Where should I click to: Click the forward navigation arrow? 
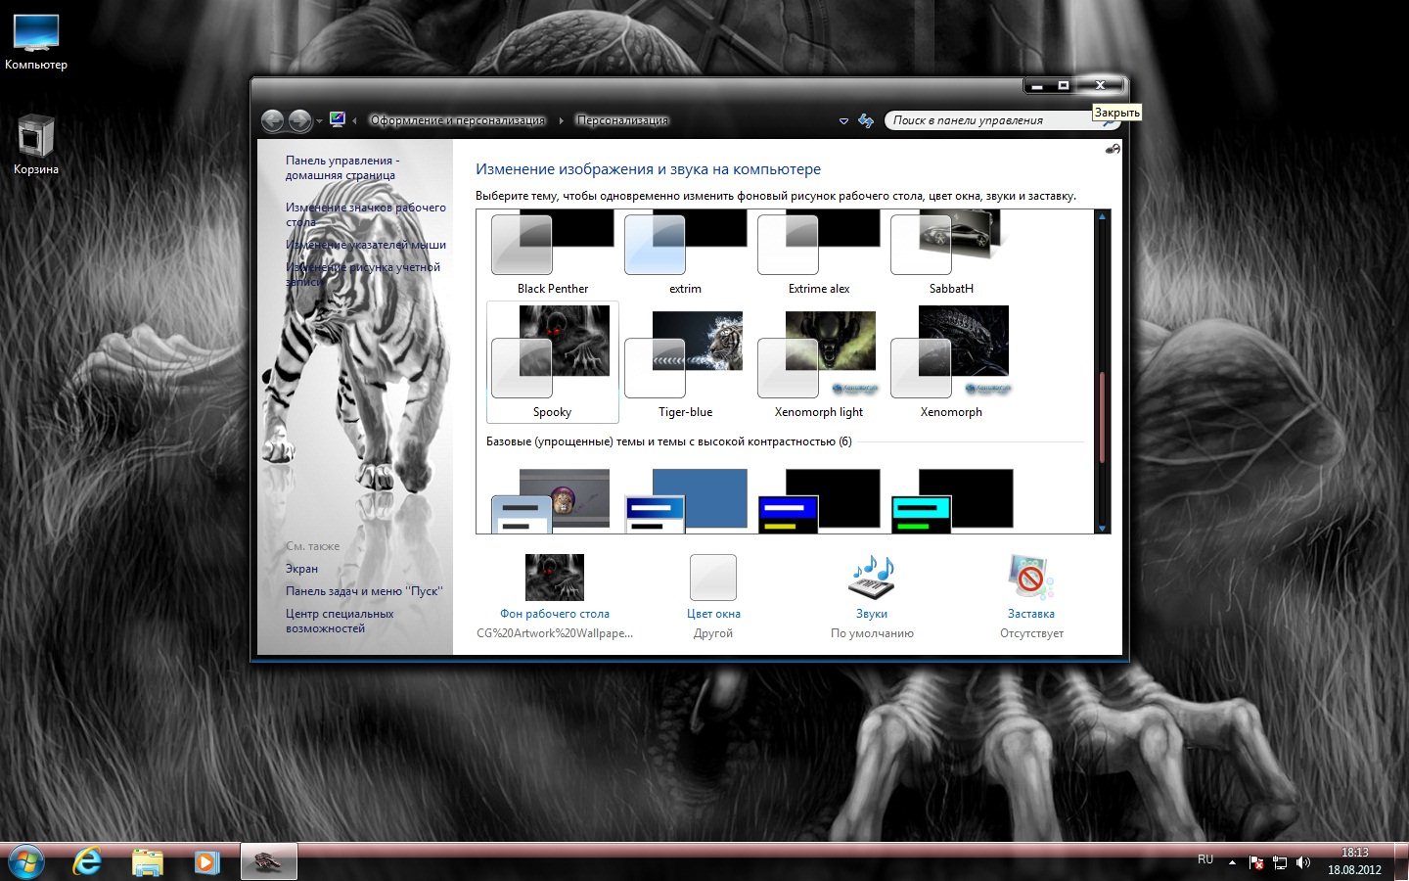[x=300, y=120]
